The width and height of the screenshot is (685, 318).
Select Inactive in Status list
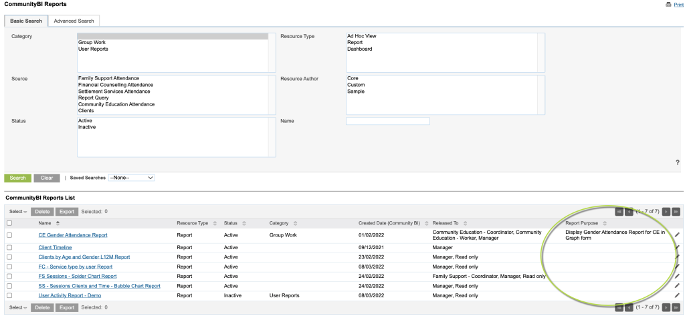point(173,127)
